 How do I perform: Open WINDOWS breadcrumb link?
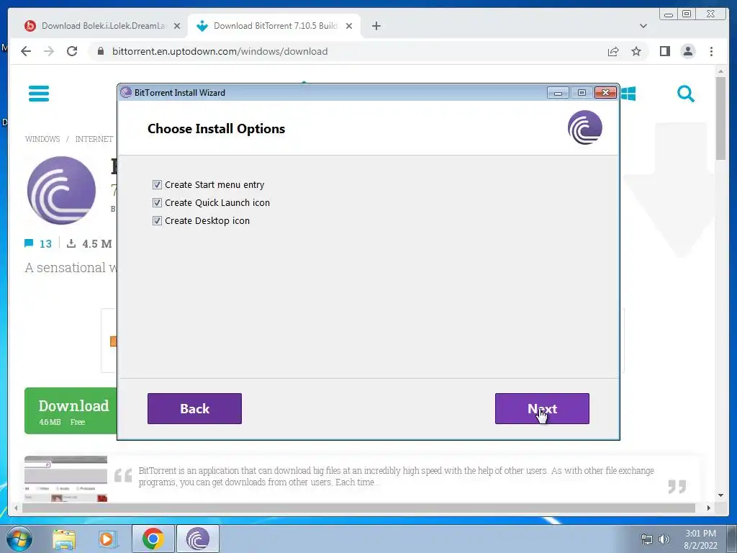[42, 139]
